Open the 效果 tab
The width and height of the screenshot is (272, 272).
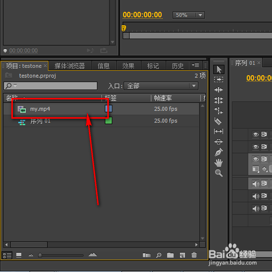coord(128,66)
